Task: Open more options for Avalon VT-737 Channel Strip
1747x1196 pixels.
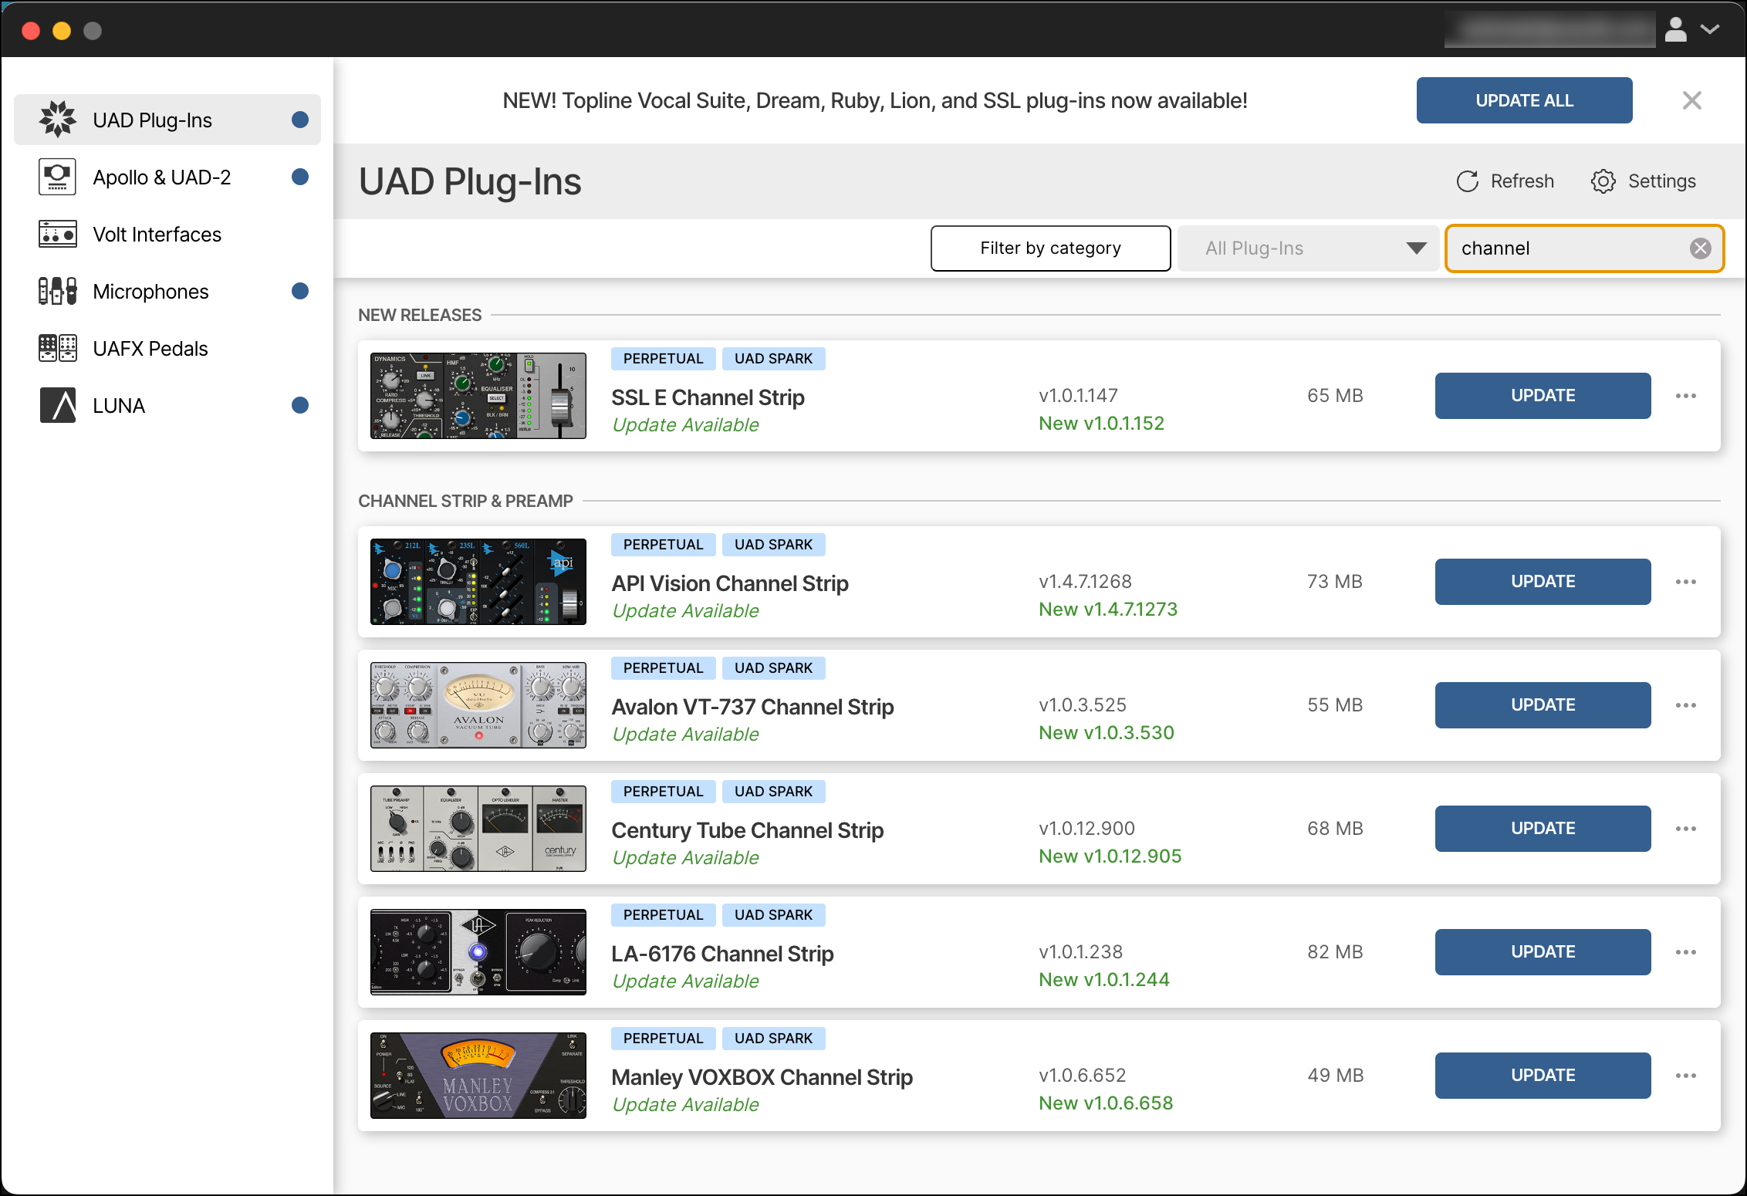Action: pos(1686,705)
